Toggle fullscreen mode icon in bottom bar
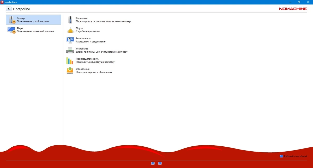313x168 pixels. click(153, 163)
